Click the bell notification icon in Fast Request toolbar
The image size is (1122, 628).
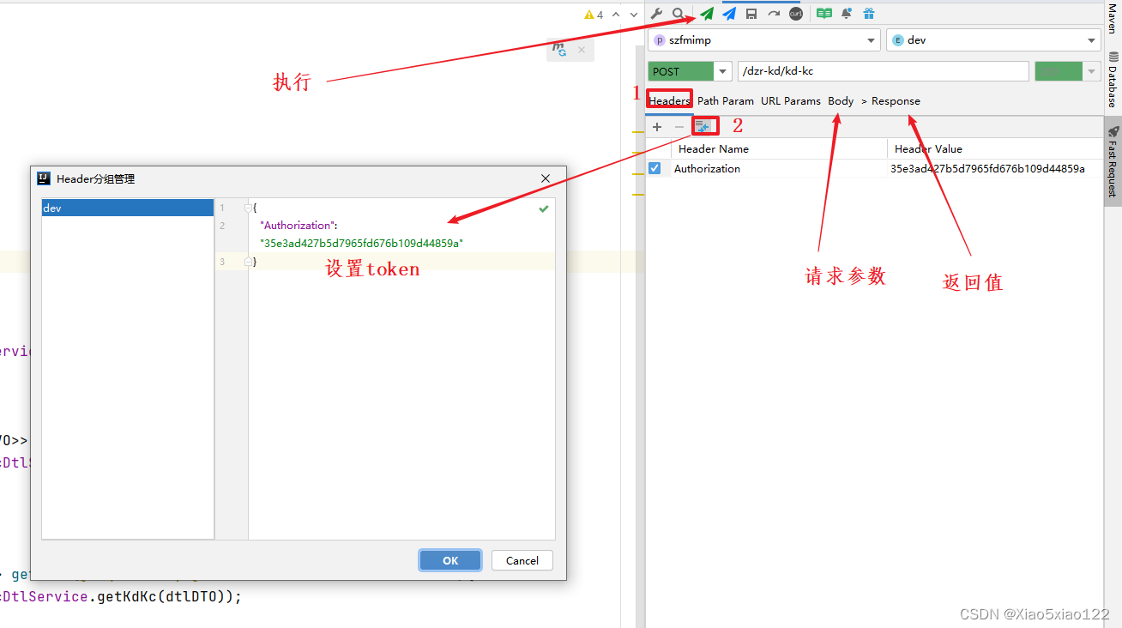pyautogui.click(x=847, y=14)
